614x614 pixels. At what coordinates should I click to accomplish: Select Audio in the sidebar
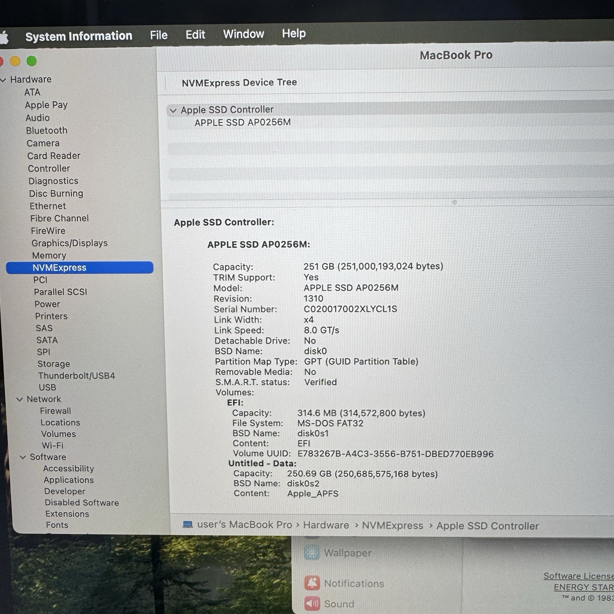(x=38, y=118)
